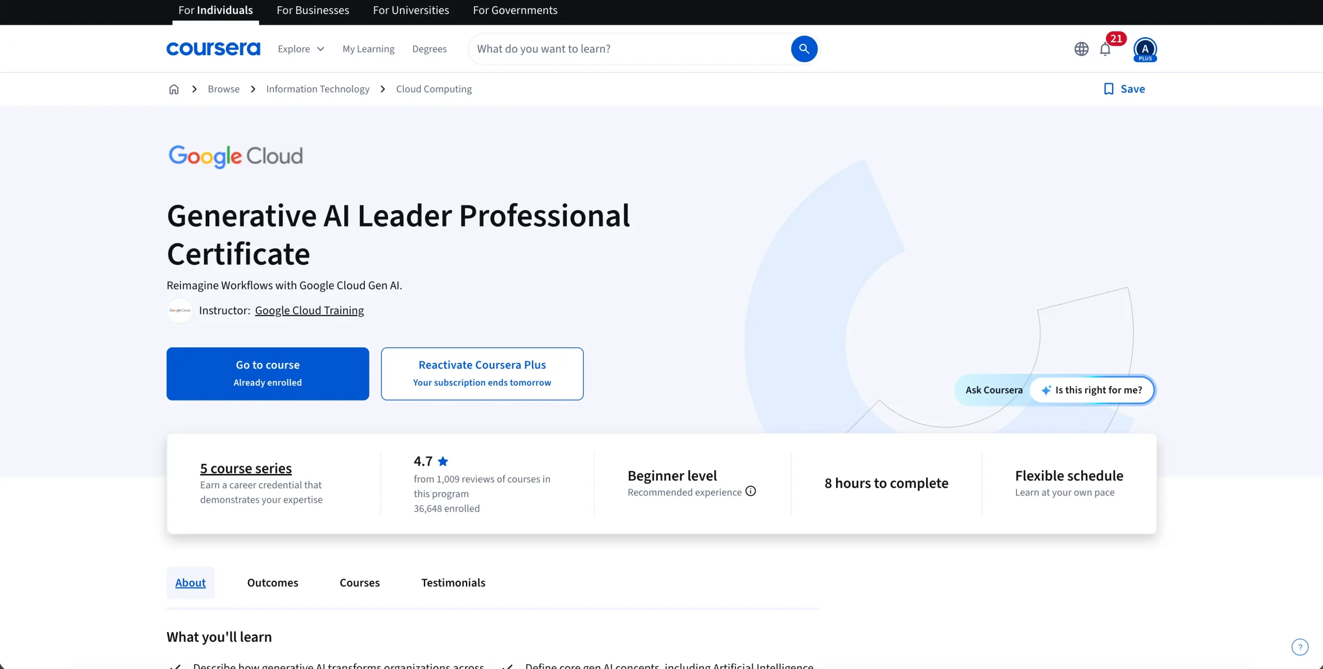Open the 5 course series link
The width and height of the screenshot is (1323, 669).
coord(246,468)
